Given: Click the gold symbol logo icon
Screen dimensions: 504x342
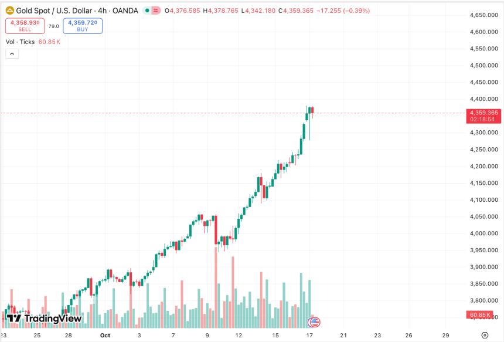Looking at the screenshot, I should pyautogui.click(x=10, y=11).
